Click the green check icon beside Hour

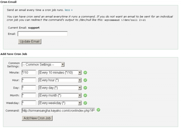coord(85,80)
